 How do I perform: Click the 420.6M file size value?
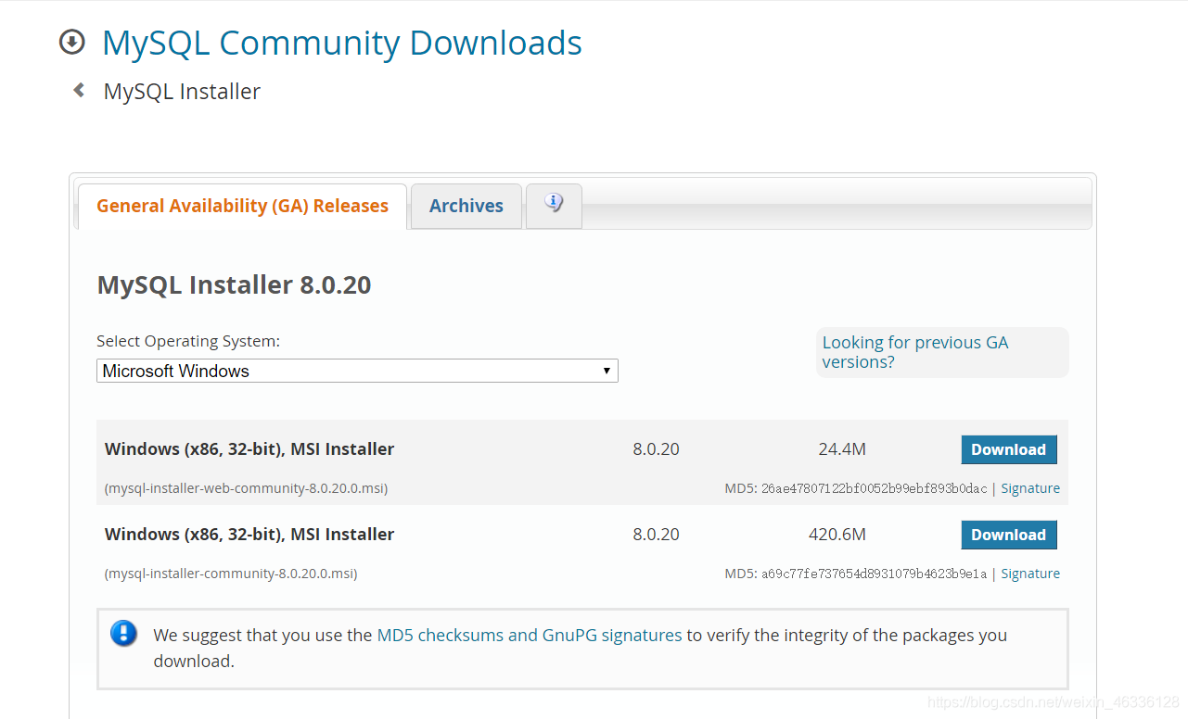[x=837, y=535]
